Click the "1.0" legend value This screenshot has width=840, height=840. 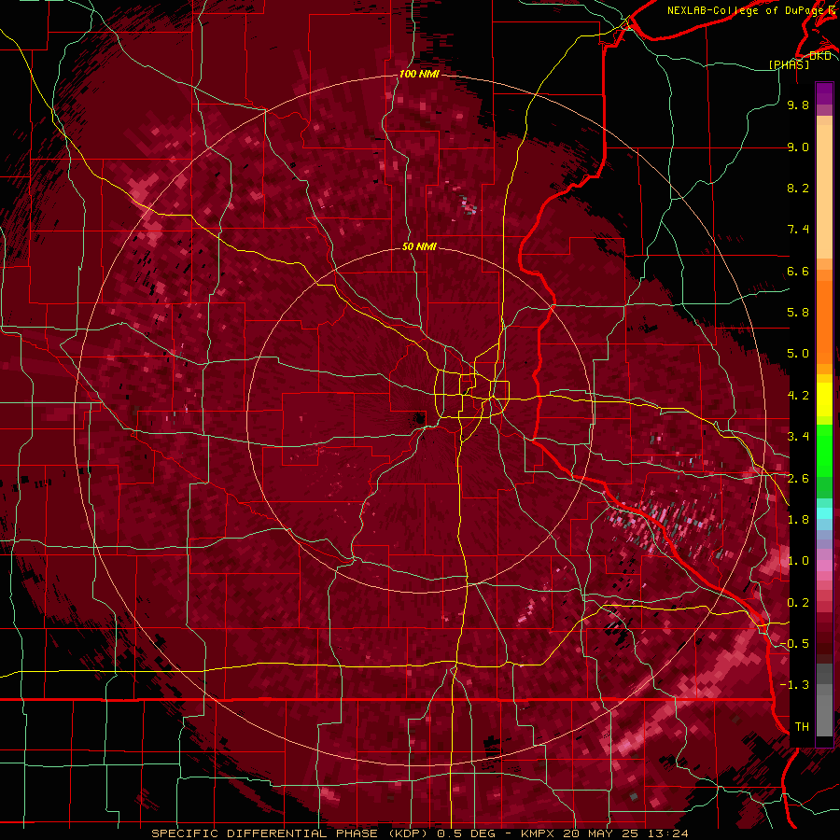point(798,561)
